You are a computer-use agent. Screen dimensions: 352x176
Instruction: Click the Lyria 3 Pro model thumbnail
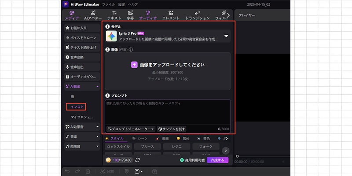[x=111, y=36]
